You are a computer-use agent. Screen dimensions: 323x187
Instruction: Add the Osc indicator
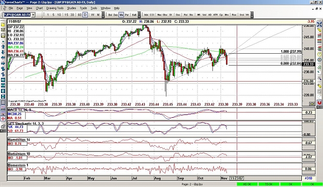coord(178,15)
